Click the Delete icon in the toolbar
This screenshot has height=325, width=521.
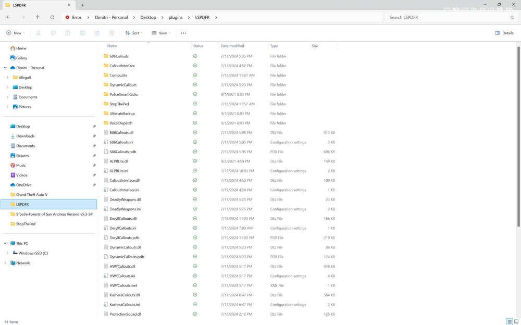pyautogui.click(x=111, y=32)
